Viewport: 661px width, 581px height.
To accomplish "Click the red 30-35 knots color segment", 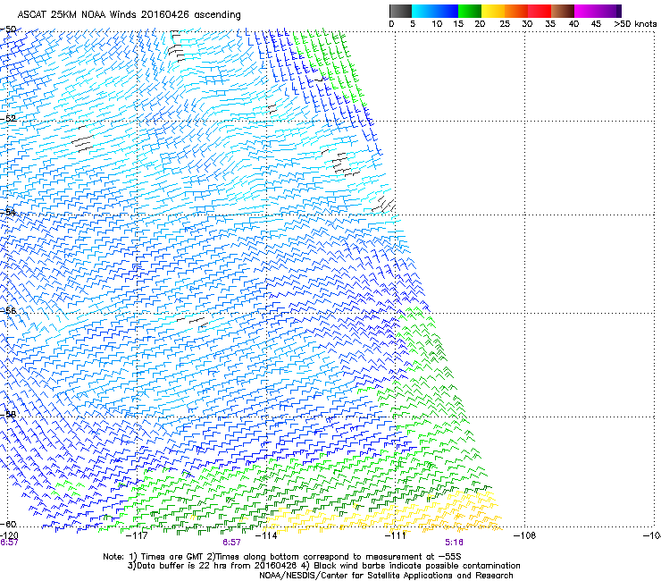I will [540, 11].
